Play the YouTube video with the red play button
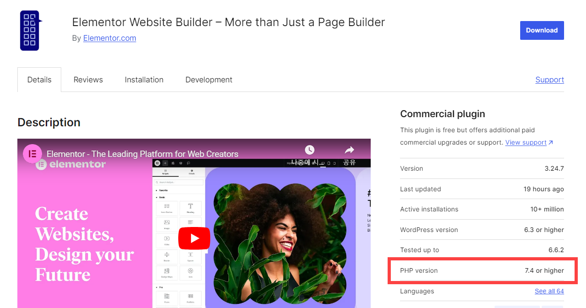Viewport: 586px width, 308px height. click(194, 238)
